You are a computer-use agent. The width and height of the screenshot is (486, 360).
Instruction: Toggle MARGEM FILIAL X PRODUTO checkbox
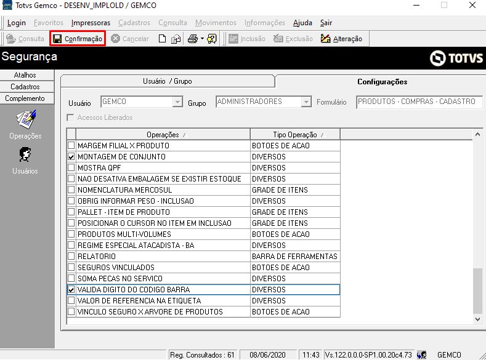click(71, 145)
